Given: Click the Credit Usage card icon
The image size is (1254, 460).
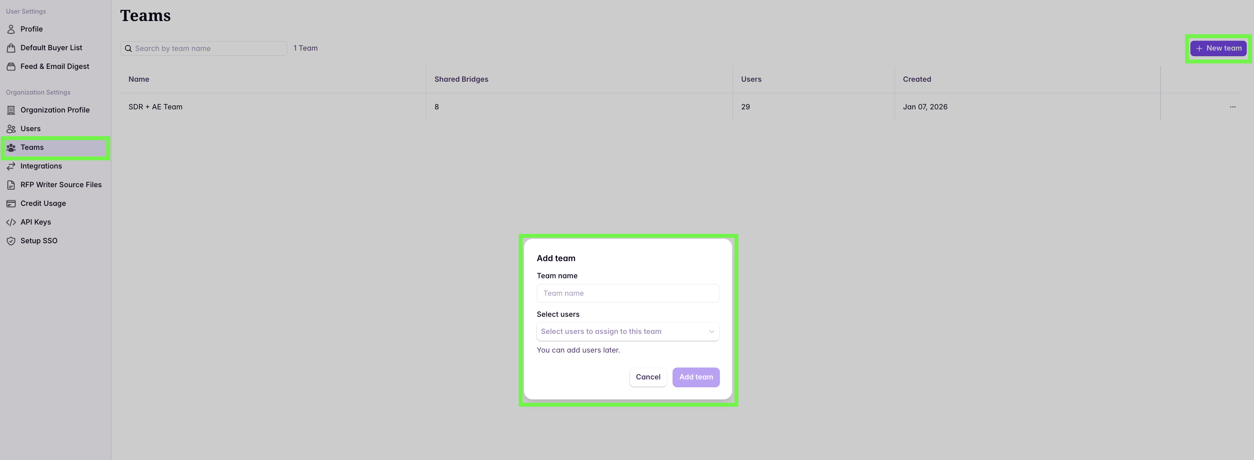Looking at the screenshot, I should 11,203.
